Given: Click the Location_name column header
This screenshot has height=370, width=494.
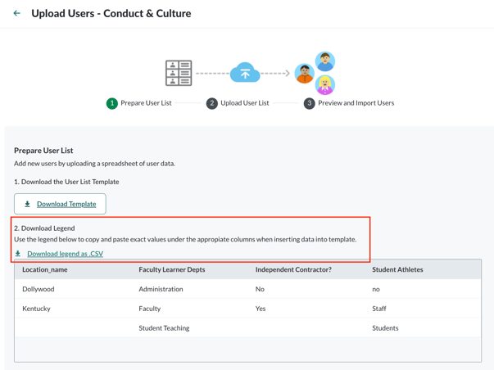Looking at the screenshot, I should tap(45, 269).
